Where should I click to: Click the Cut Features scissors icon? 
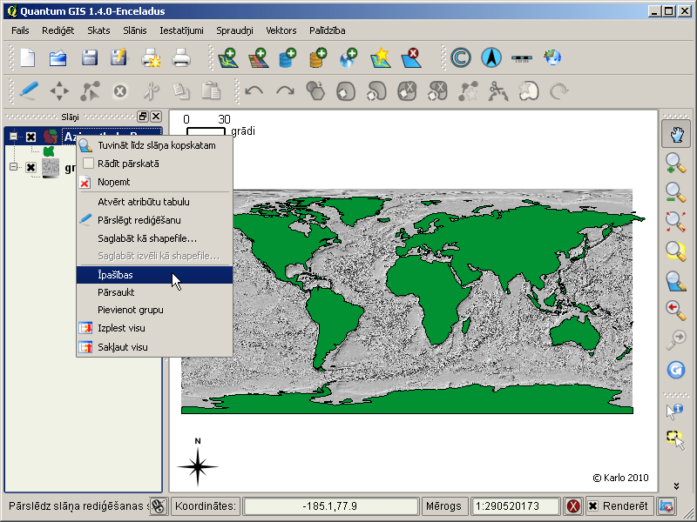151,91
